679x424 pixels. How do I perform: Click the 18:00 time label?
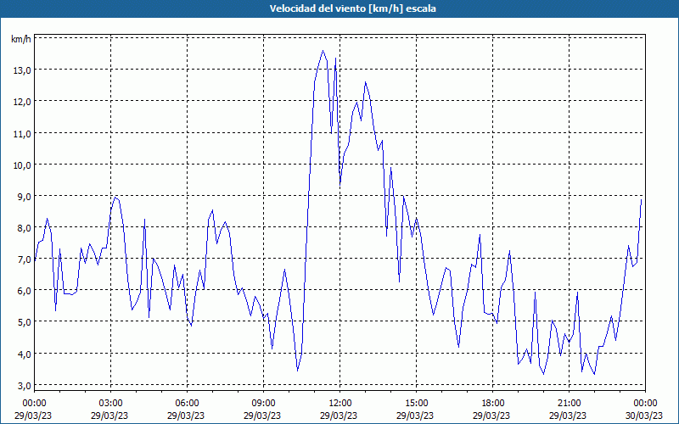[x=493, y=404]
